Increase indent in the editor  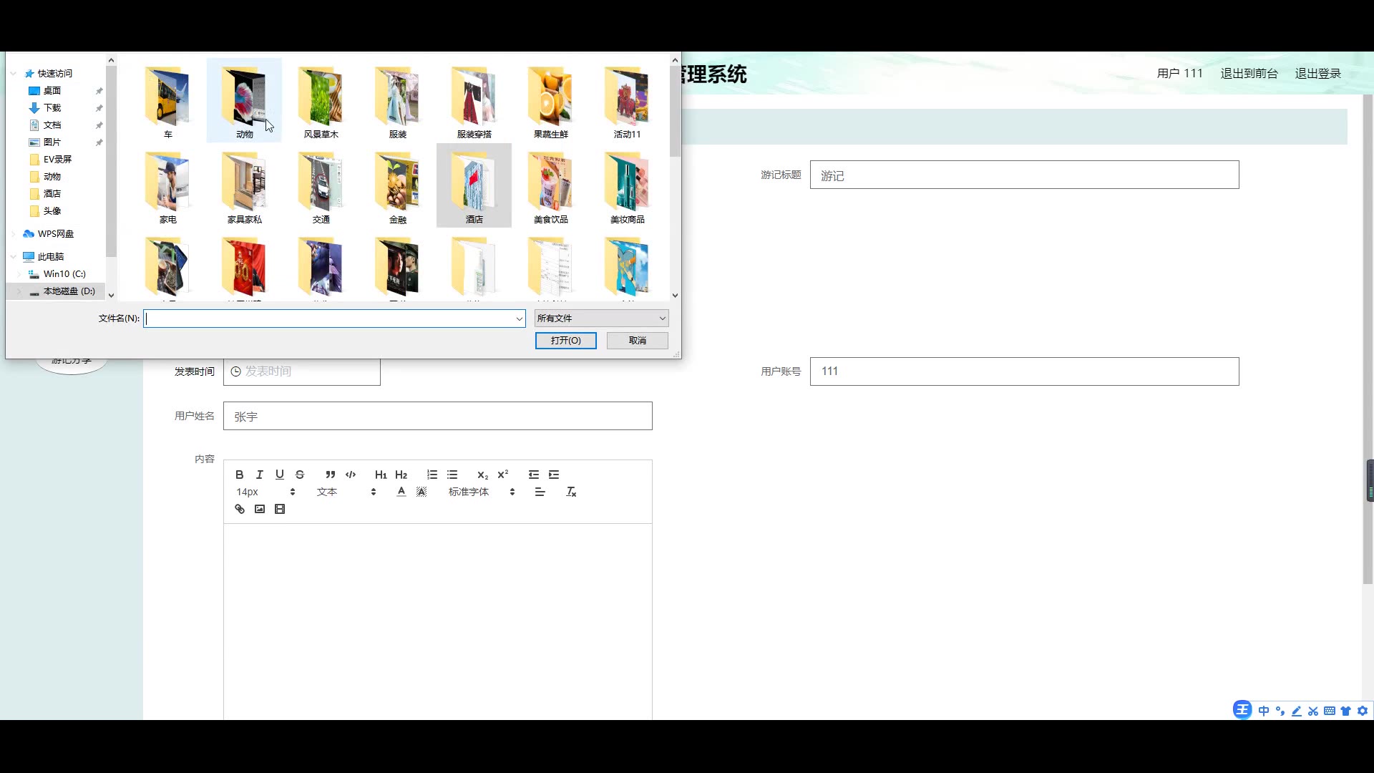(x=554, y=475)
